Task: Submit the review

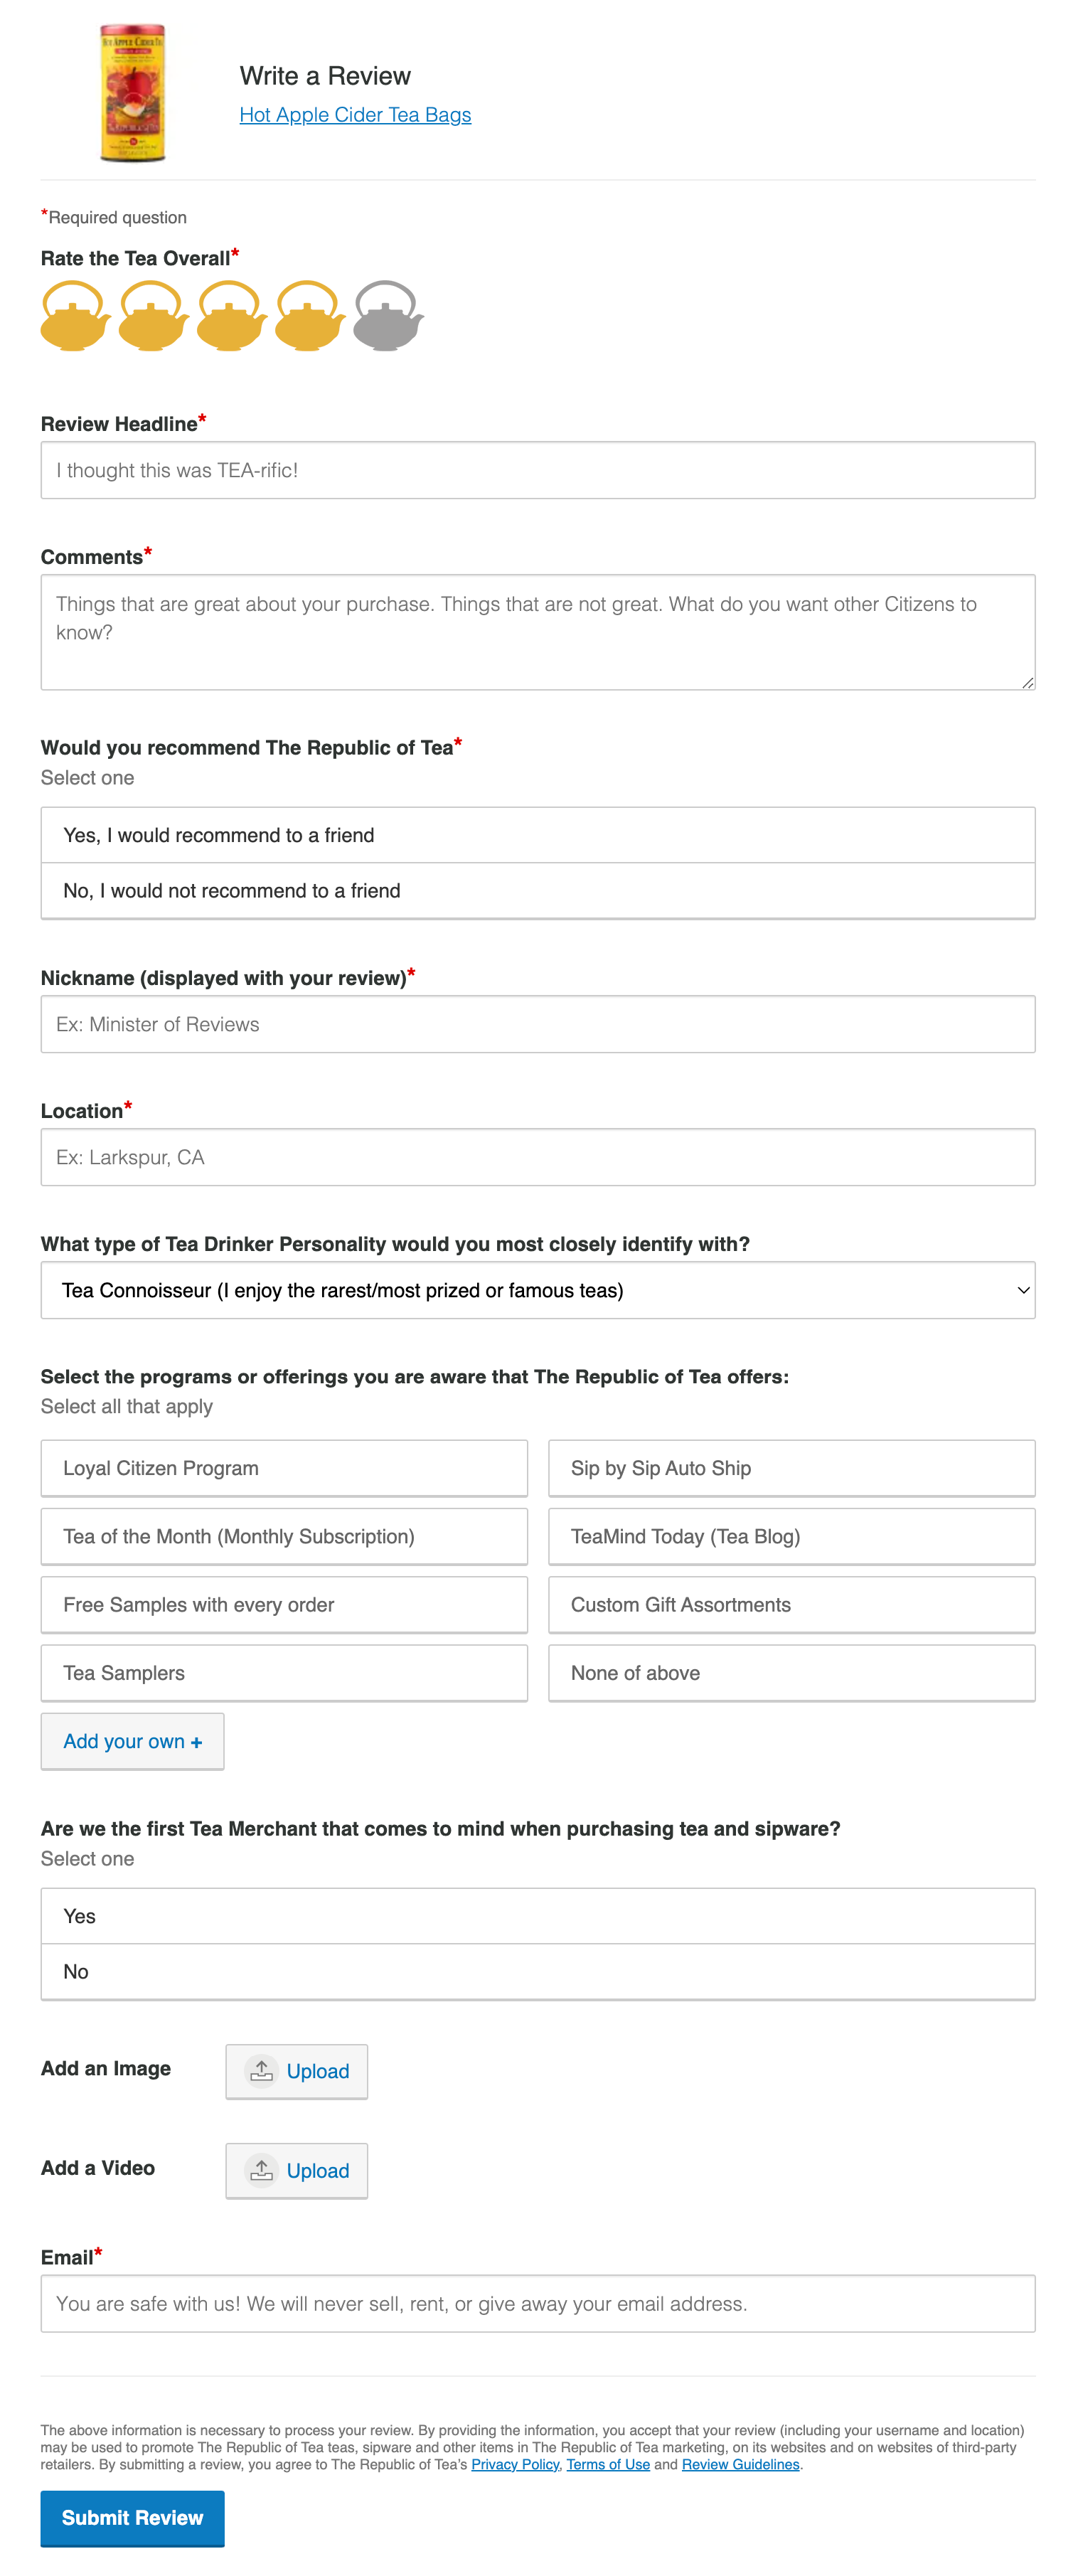Action: point(132,2517)
